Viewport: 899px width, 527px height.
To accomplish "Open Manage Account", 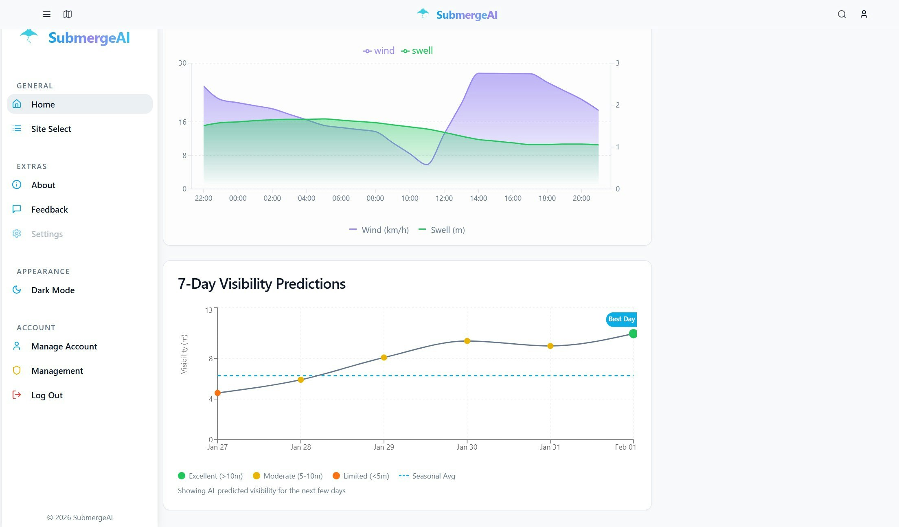I will (64, 346).
